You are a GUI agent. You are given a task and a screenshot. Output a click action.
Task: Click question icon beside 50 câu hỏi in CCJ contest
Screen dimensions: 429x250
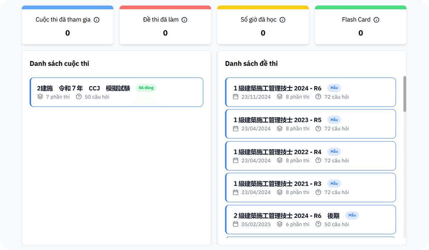click(79, 97)
